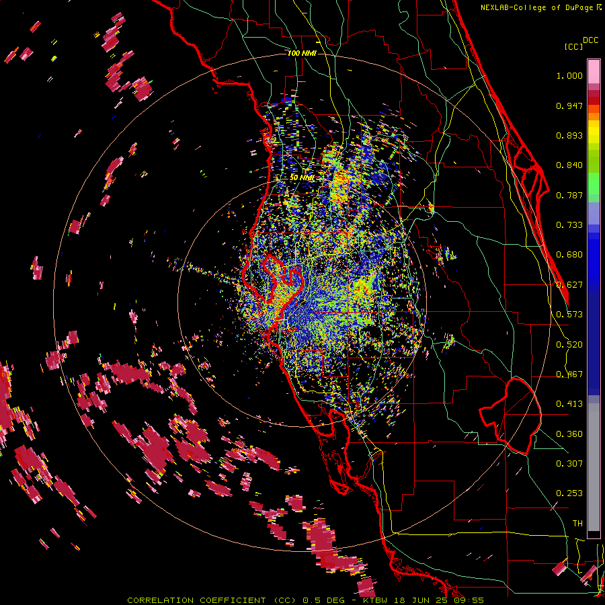Pick the 0.840 scale value
605x605 pixels.
pyautogui.click(x=569, y=165)
